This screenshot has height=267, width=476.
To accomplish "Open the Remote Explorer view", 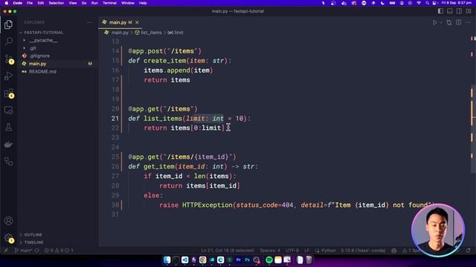I will 8,111.
